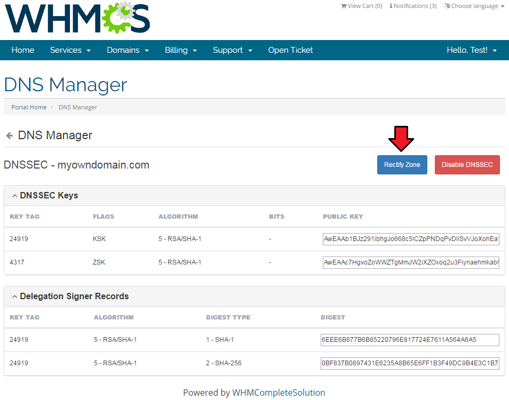Click back arrow beside DNS Manager
This screenshot has width=509, height=400.
(x=10, y=135)
